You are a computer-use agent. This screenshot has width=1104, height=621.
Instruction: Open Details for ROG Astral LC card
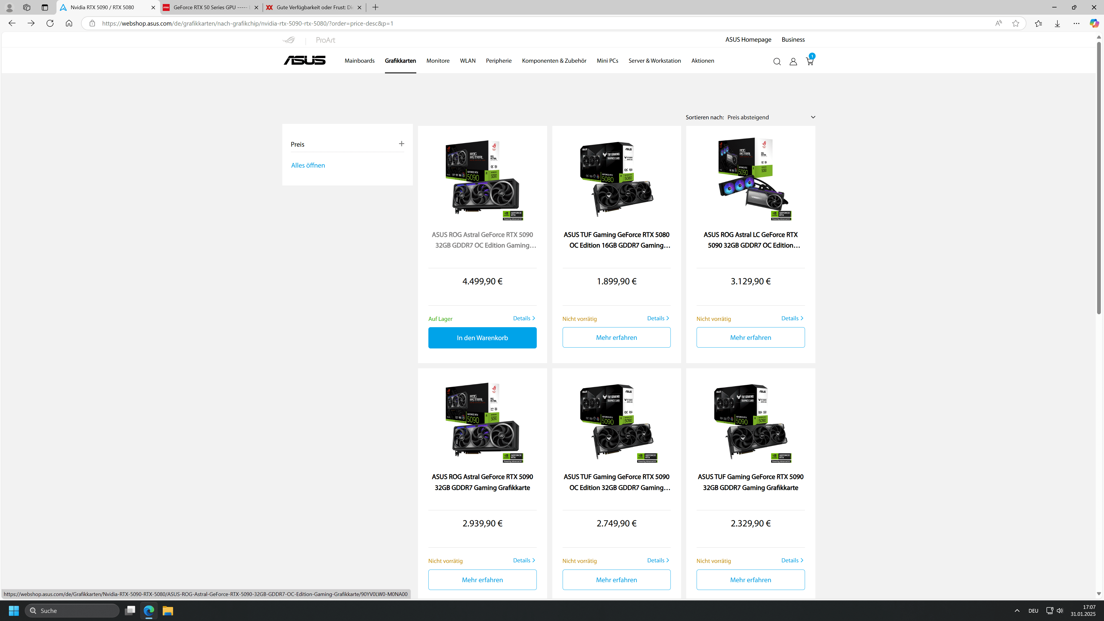click(x=792, y=318)
